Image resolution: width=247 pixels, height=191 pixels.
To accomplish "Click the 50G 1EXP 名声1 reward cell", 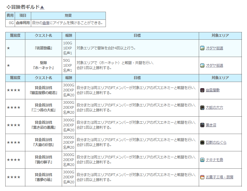I will click(69, 65).
